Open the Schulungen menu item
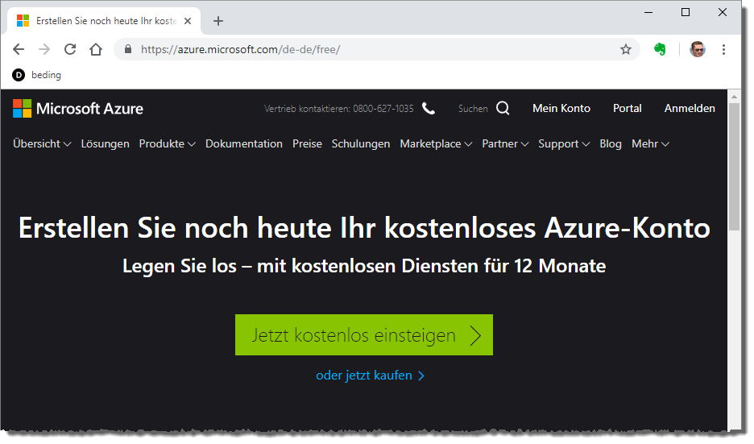This screenshot has height=444, width=754. [361, 143]
